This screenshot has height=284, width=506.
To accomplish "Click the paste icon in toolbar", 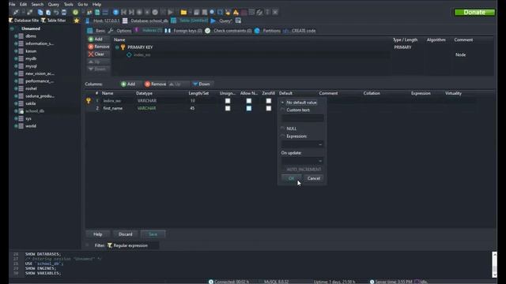I will pyautogui.click(x=48, y=13).
